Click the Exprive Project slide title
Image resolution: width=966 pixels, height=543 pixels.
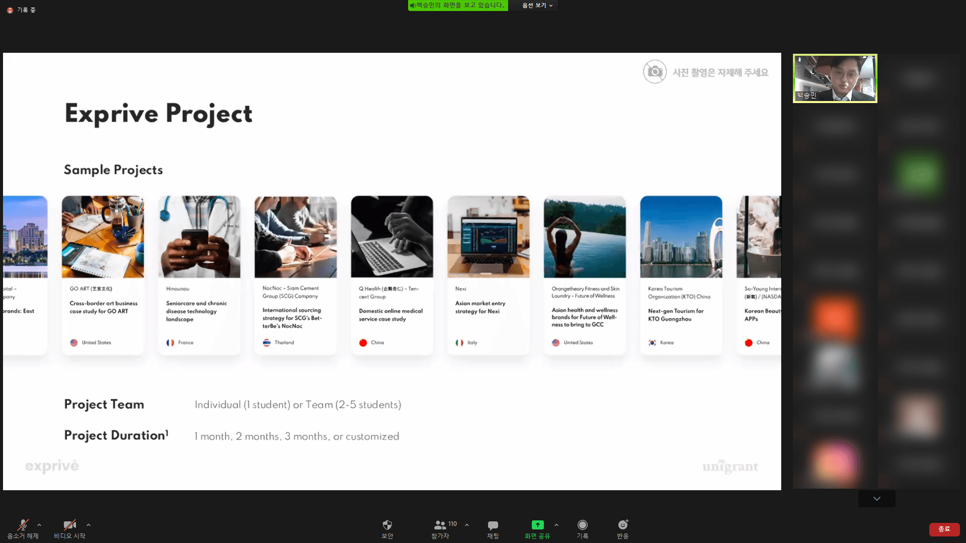[158, 114]
